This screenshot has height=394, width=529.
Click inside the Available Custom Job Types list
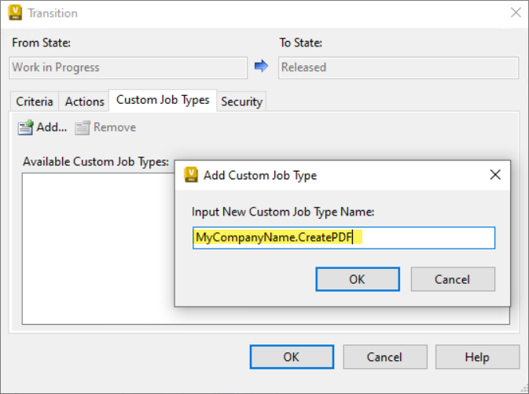pyautogui.click(x=97, y=249)
